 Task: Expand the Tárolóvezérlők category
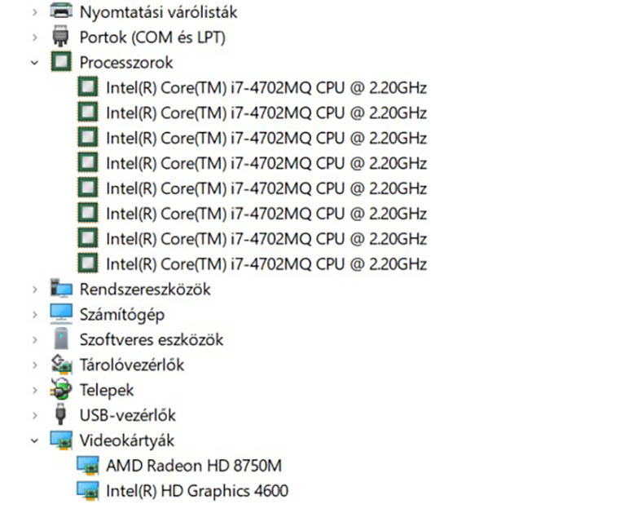35,365
